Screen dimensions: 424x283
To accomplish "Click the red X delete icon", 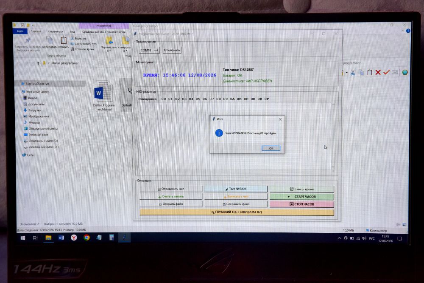I will click(x=378, y=72).
